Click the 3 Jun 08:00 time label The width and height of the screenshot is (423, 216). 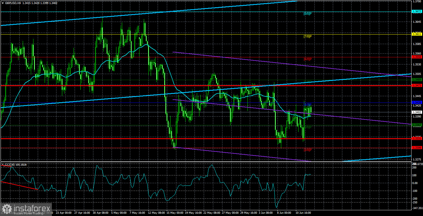click(x=266, y=213)
